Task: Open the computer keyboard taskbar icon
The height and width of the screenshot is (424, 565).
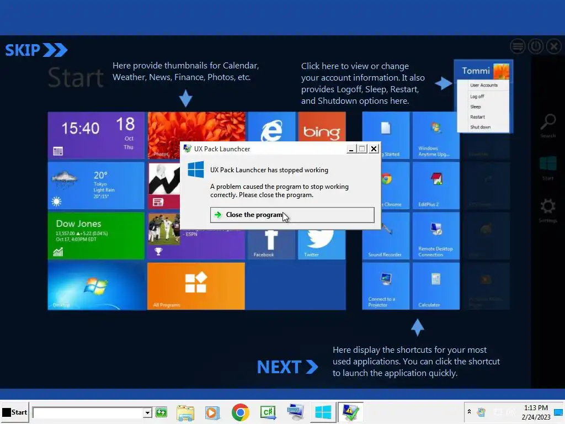Action: [296, 412]
